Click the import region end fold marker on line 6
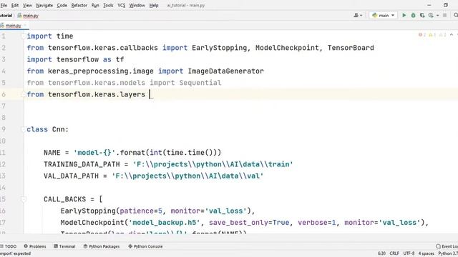 [x=24, y=94]
